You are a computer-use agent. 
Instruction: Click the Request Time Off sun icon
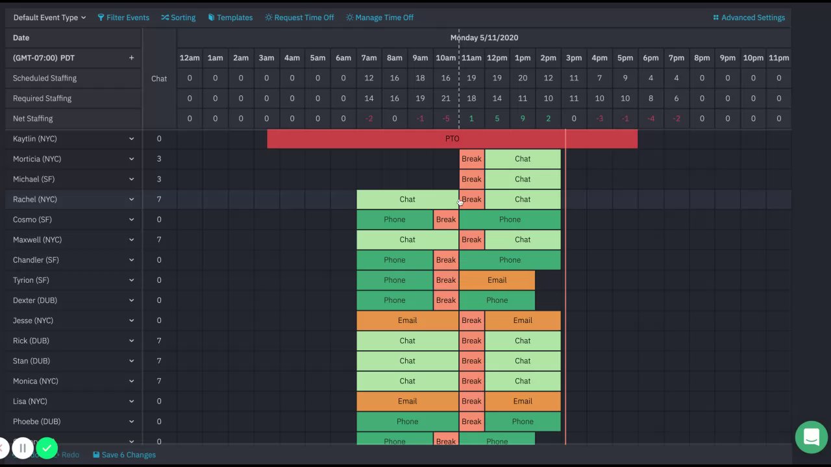269,18
